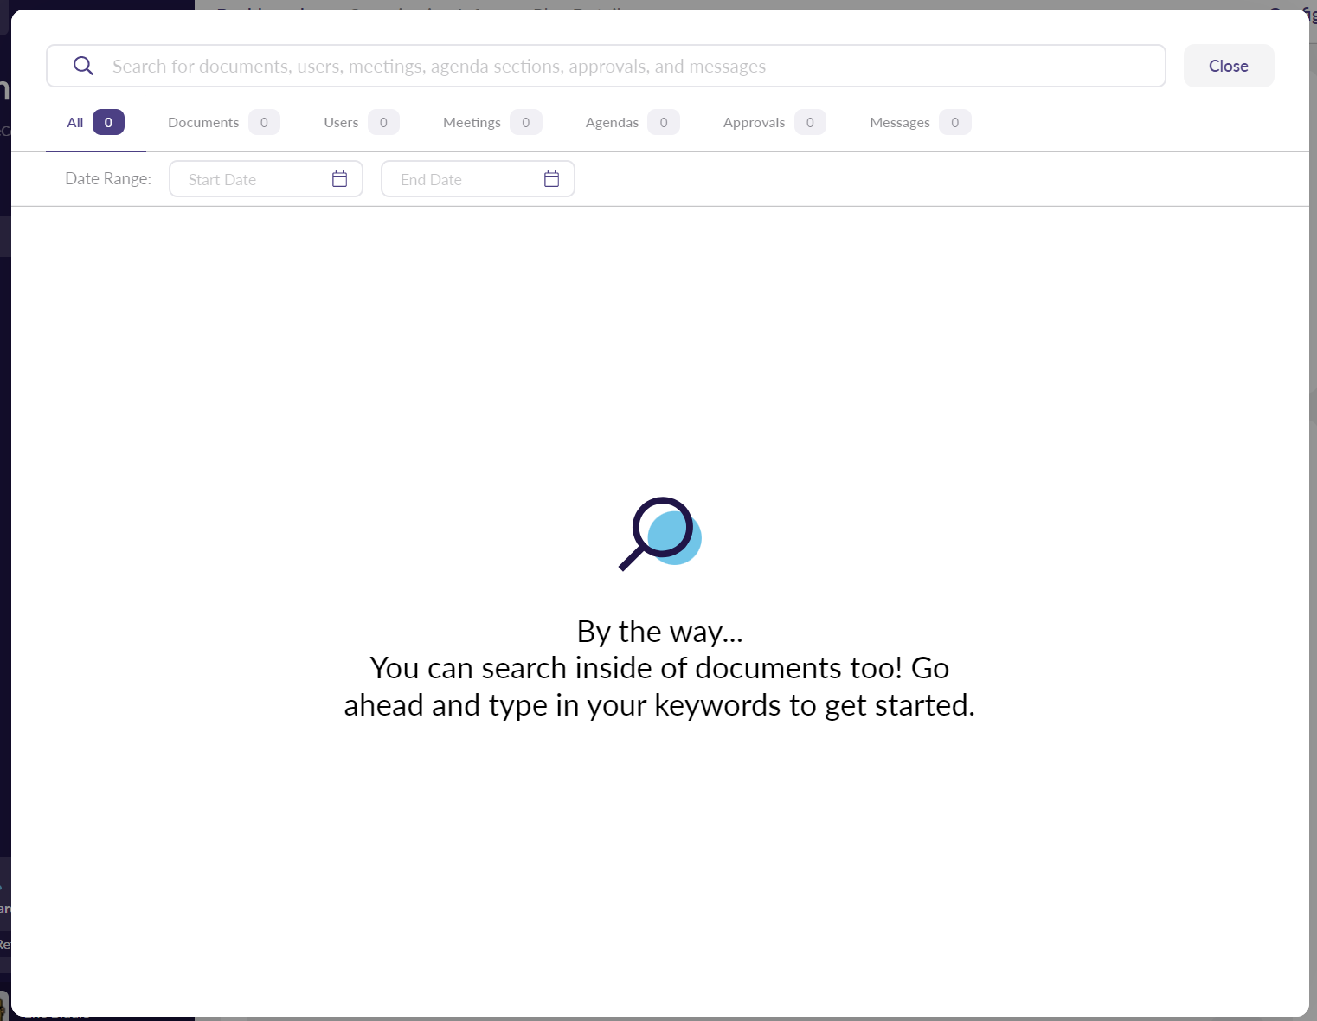Click the Documents count badge
This screenshot has height=1021, width=1317.
coord(264,123)
